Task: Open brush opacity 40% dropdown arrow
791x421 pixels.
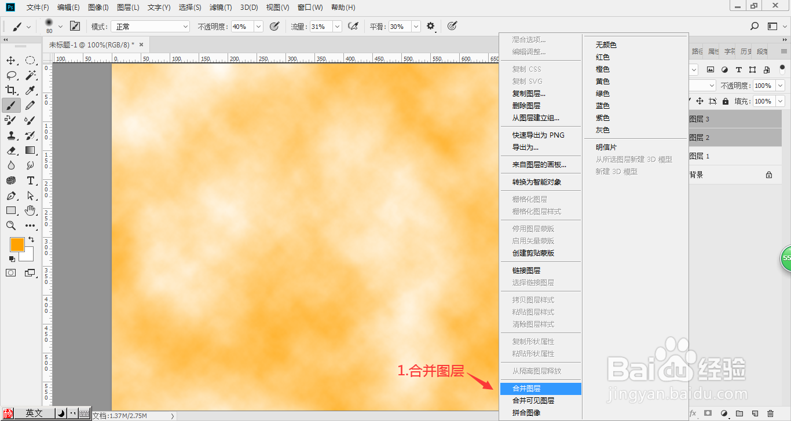Action: (258, 26)
